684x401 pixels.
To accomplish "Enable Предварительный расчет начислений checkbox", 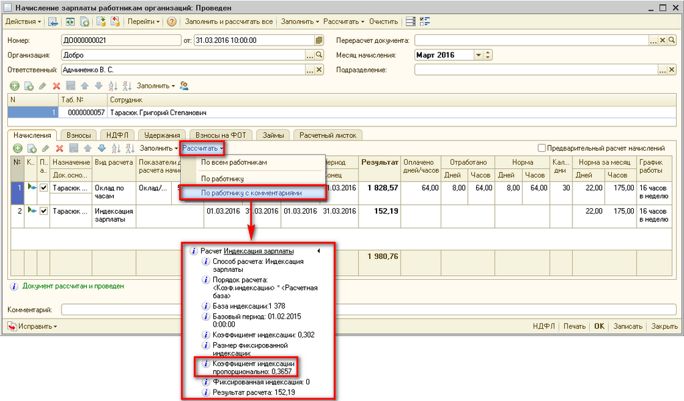I will 542,148.
